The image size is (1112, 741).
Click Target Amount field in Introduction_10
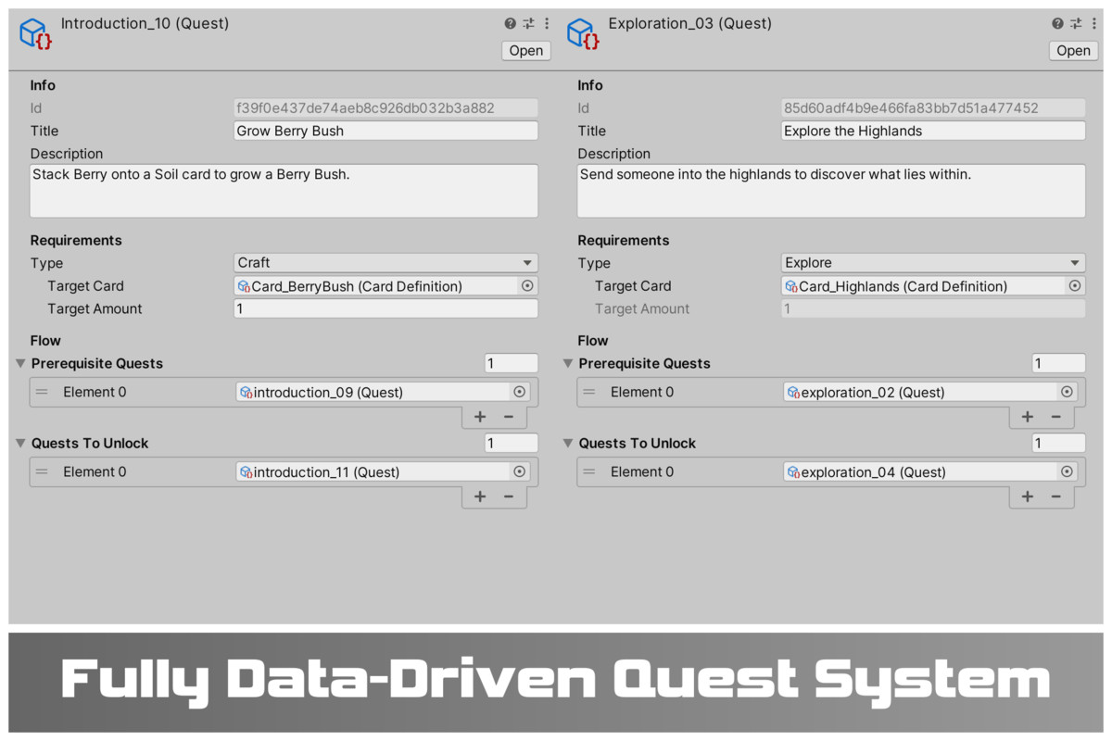(385, 308)
